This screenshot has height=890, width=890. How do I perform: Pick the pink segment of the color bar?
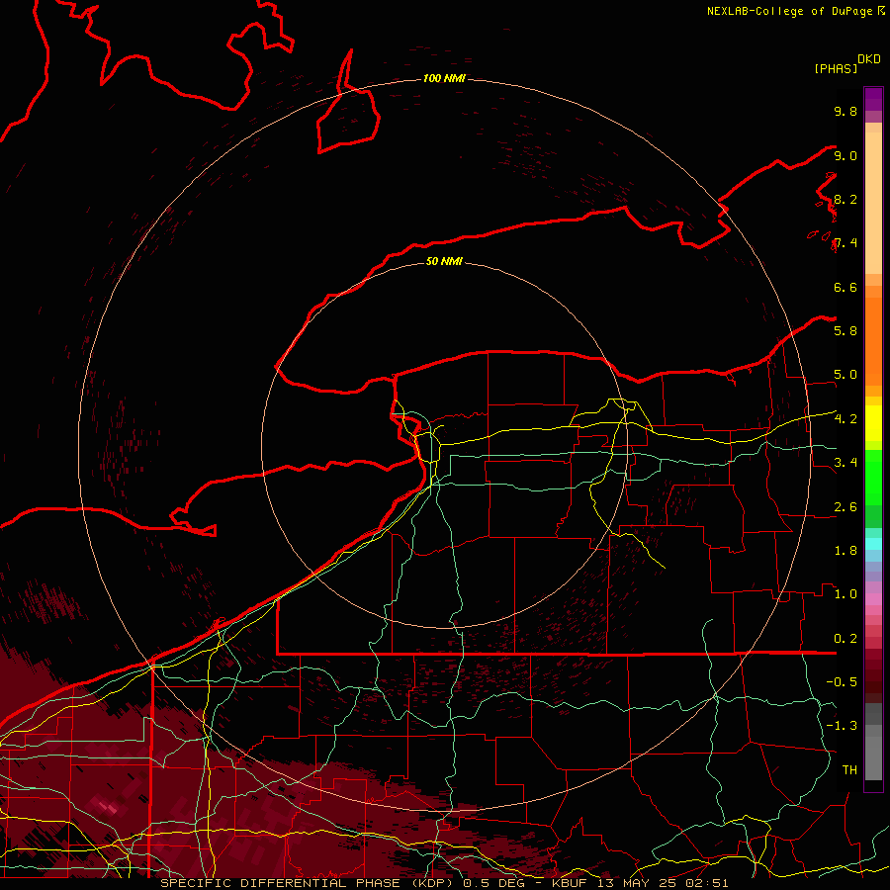tap(873, 599)
